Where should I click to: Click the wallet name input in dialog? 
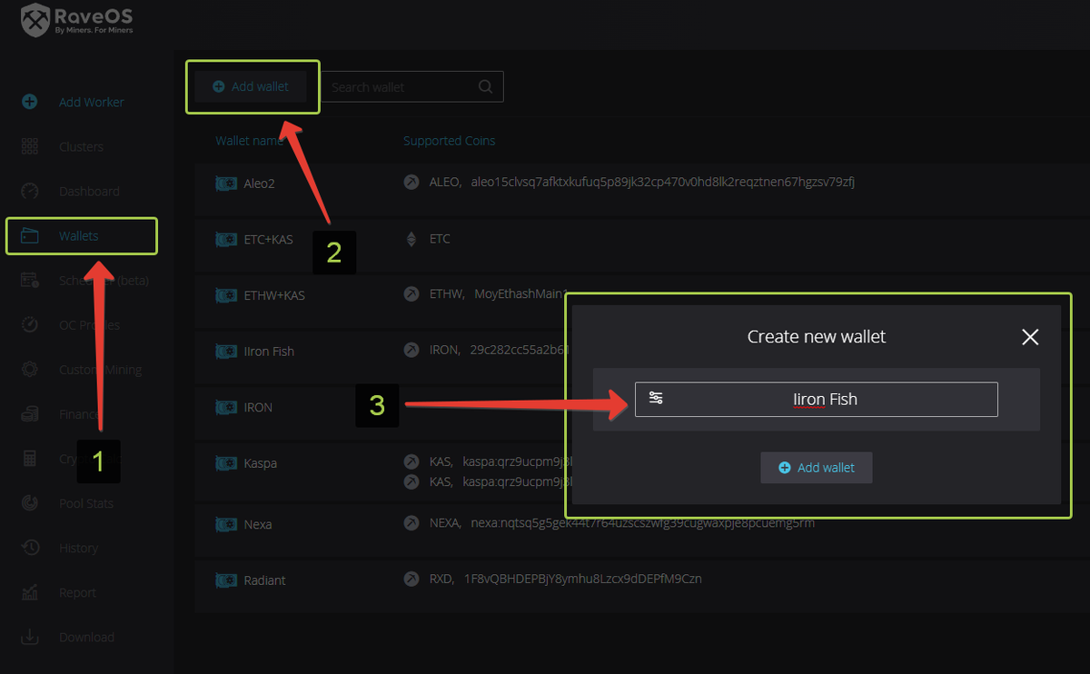click(817, 399)
